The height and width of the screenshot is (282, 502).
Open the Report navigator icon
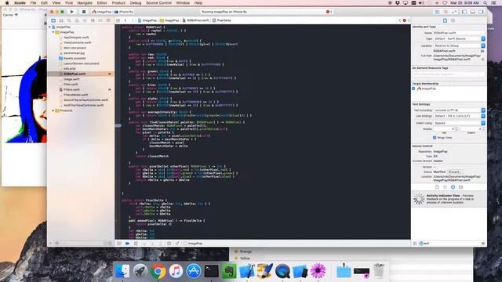click(x=108, y=20)
